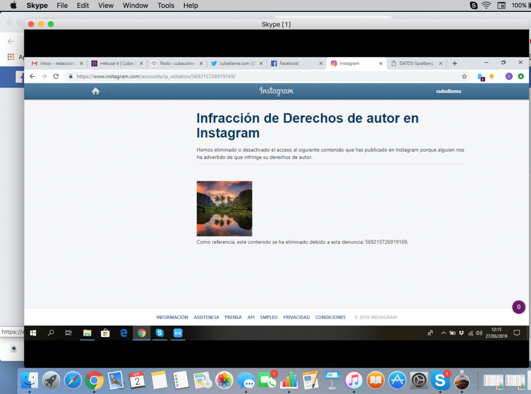
Task: Go back using the browser back arrow
Action: pos(32,76)
